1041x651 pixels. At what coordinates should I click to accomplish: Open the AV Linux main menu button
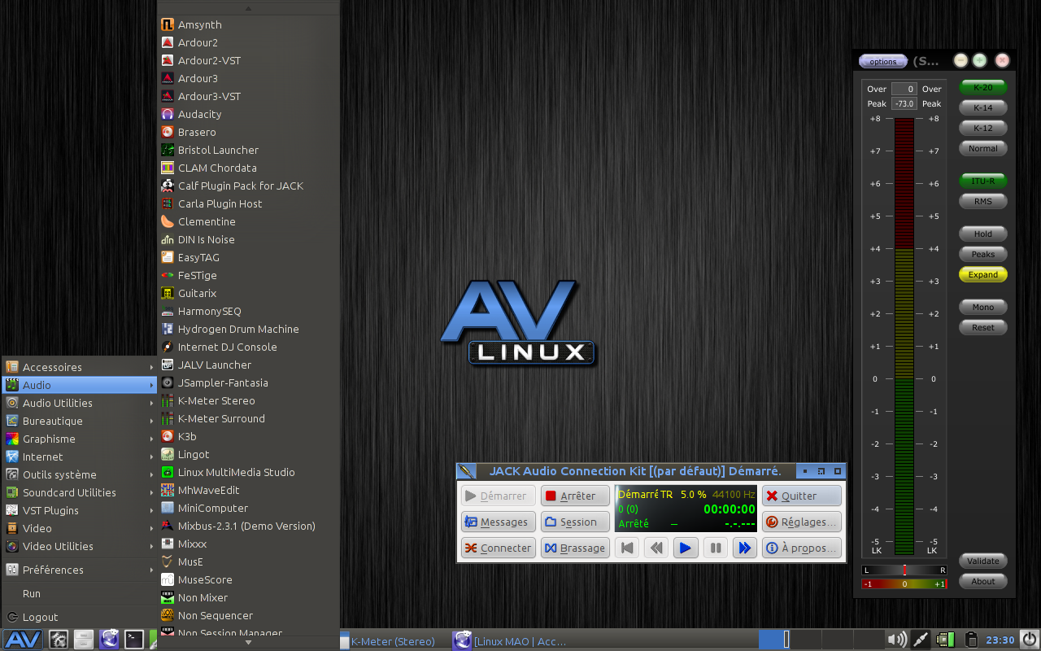pos(23,640)
